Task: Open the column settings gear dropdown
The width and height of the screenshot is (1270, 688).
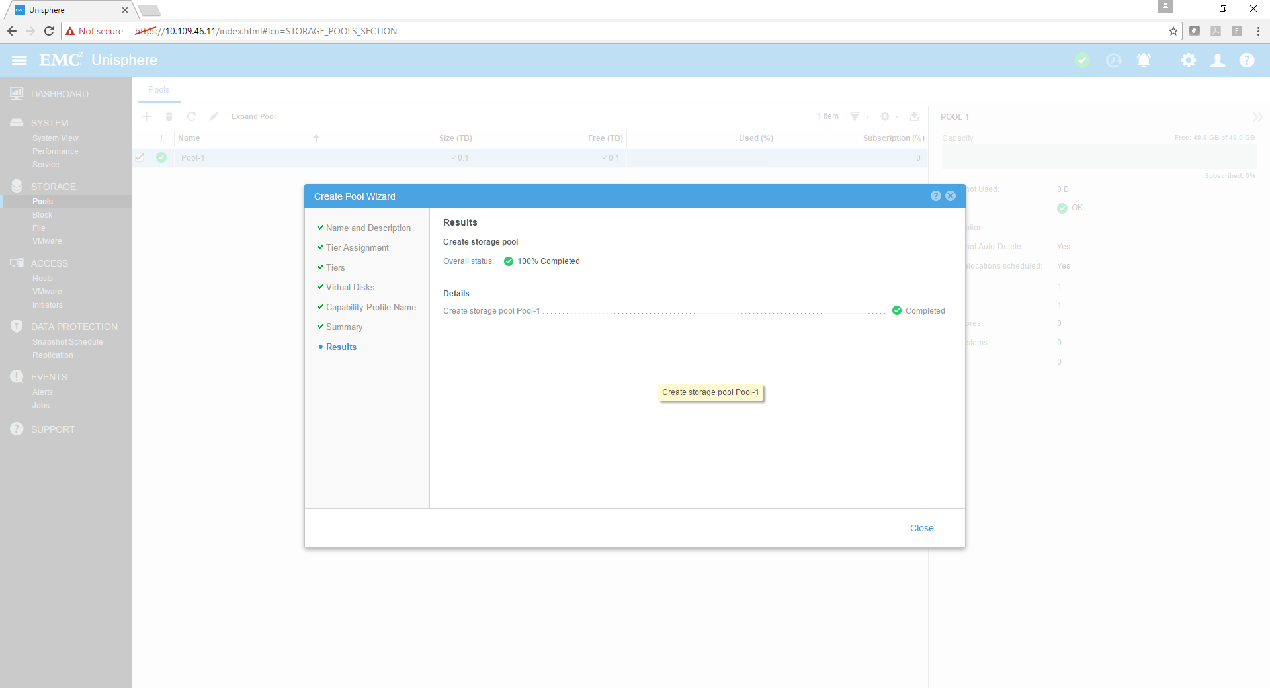Action: [x=888, y=116]
